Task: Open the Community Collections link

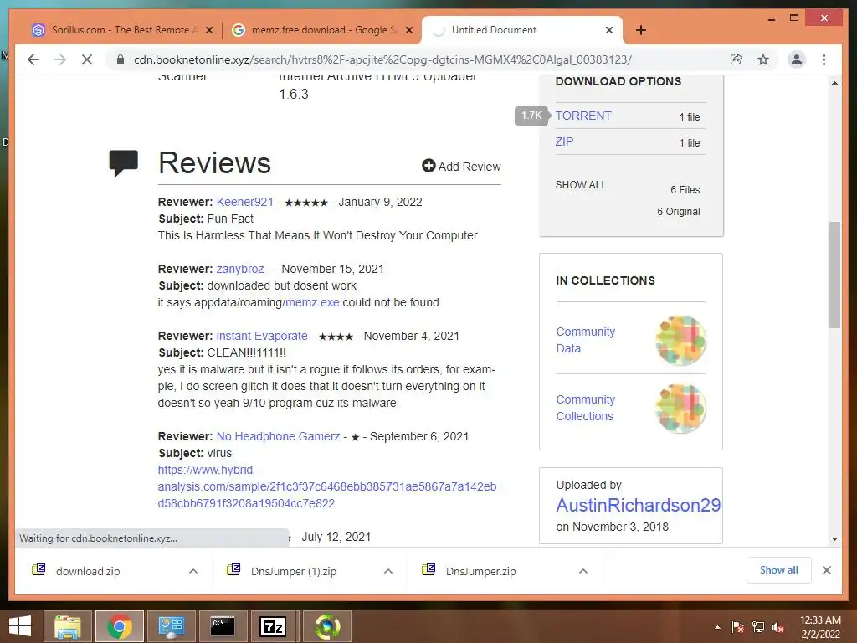Action: point(585,408)
